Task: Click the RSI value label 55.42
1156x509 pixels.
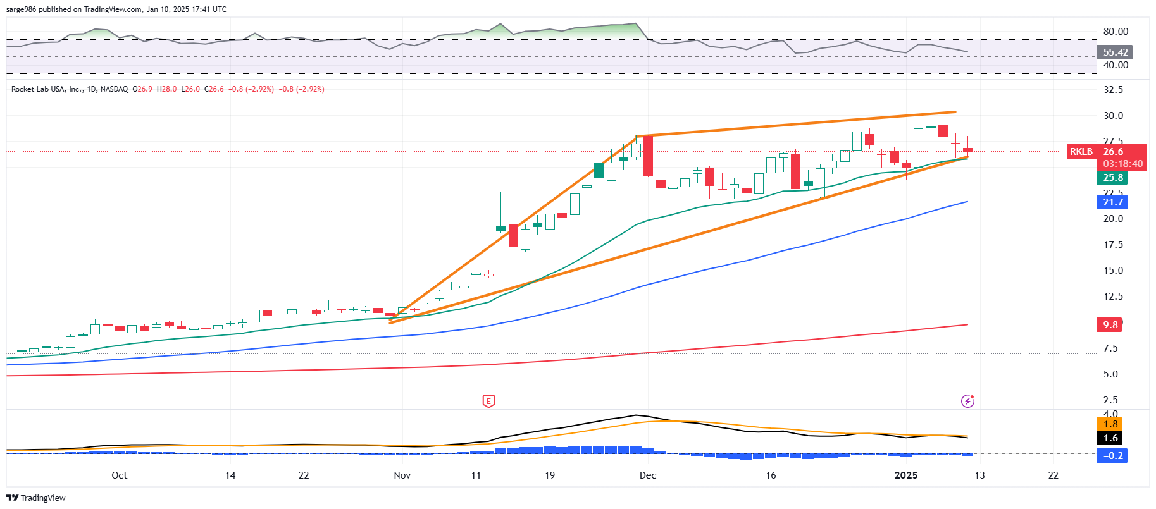Action: (x=1115, y=52)
